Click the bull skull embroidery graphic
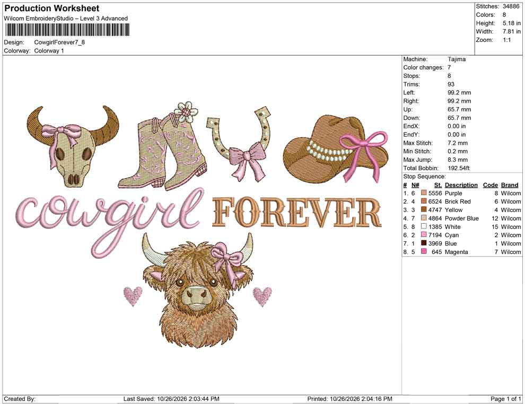 point(73,146)
